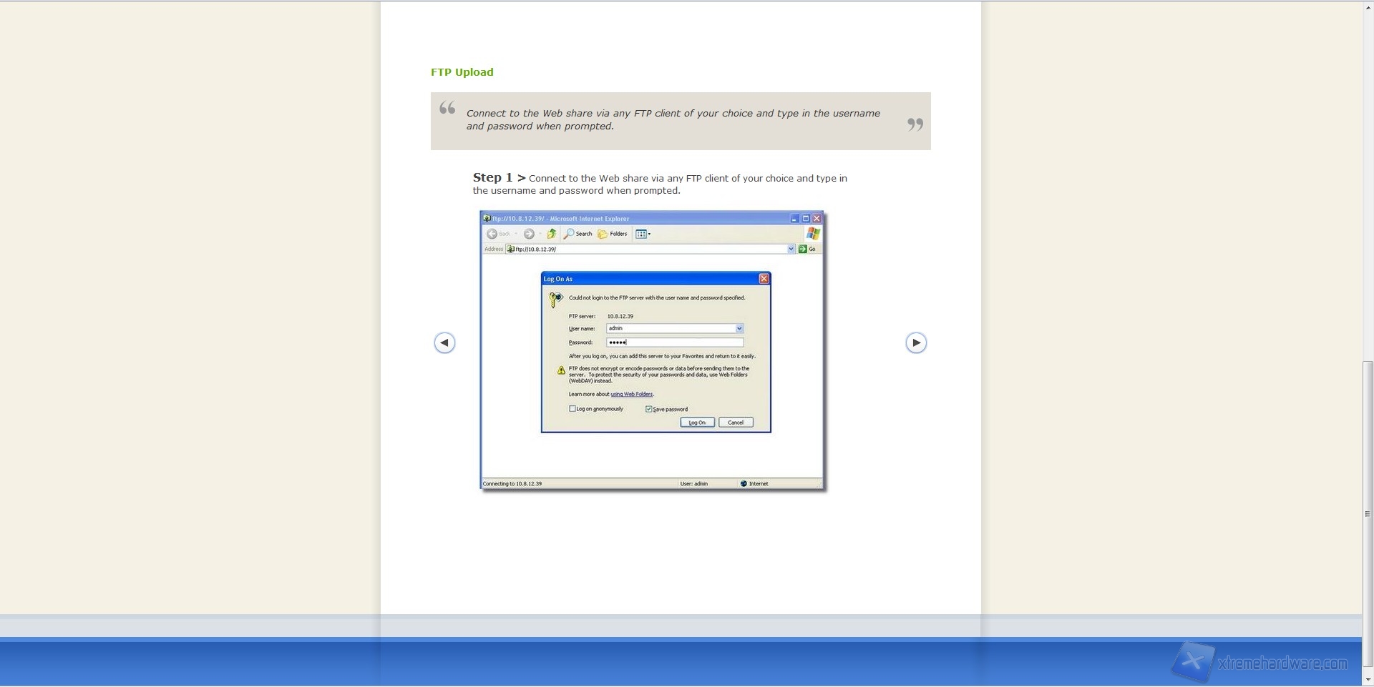The width and height of the screenshot is (1374, 687).
Task: Expand the Address bar dropdown
Action: [x=791, y=249]
